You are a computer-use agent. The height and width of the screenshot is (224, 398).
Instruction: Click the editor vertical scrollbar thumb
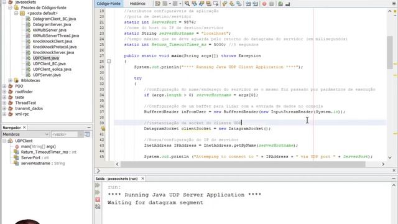(390, 52)
